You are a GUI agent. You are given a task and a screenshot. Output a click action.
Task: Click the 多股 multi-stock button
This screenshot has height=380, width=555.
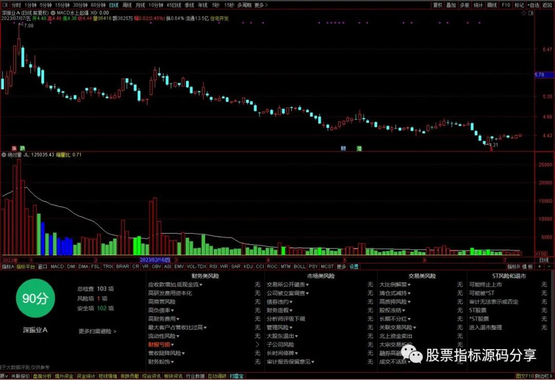(465, 5)
